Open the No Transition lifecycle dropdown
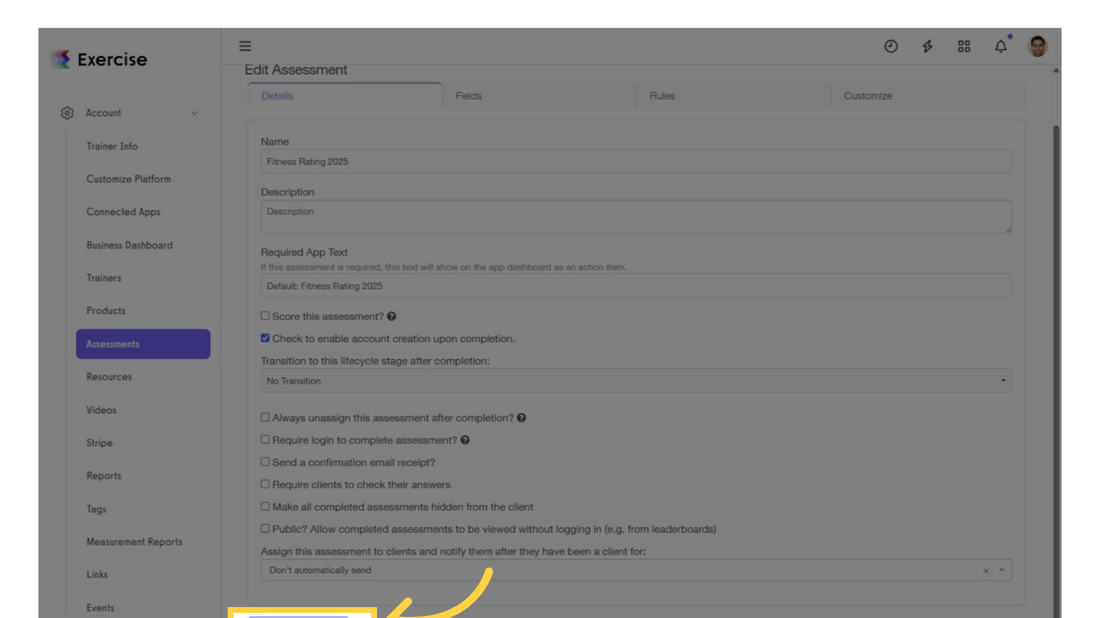The height and width of the screenshot is (618, 1100). pyautogui.click(x=636, y=381)
